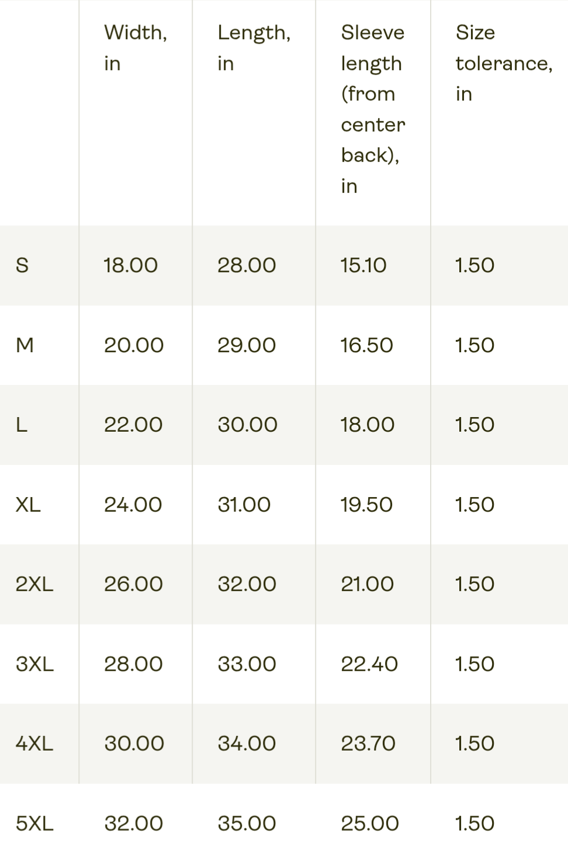Click the Size tolerance column header
The height and width of the screenshot is (847, 568).
pyautogui.click(x=504, y=63)
